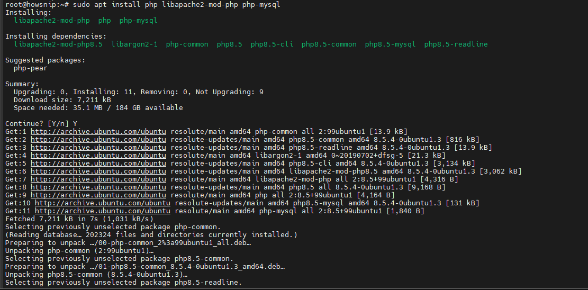Click '[9,168 B]' size value
Screen dimensions: 588x290
pos(427,187)
